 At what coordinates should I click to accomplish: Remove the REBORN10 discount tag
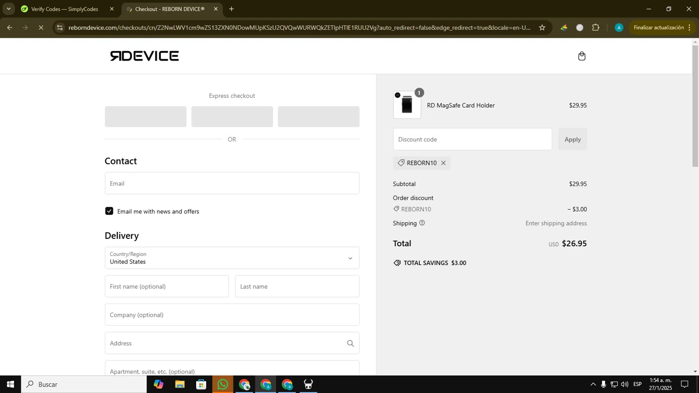click(x=443, y=163)
